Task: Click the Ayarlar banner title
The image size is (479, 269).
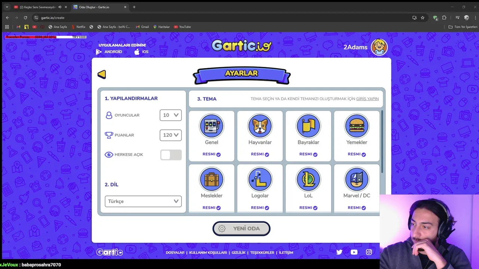Action: [x=241, y=74]
